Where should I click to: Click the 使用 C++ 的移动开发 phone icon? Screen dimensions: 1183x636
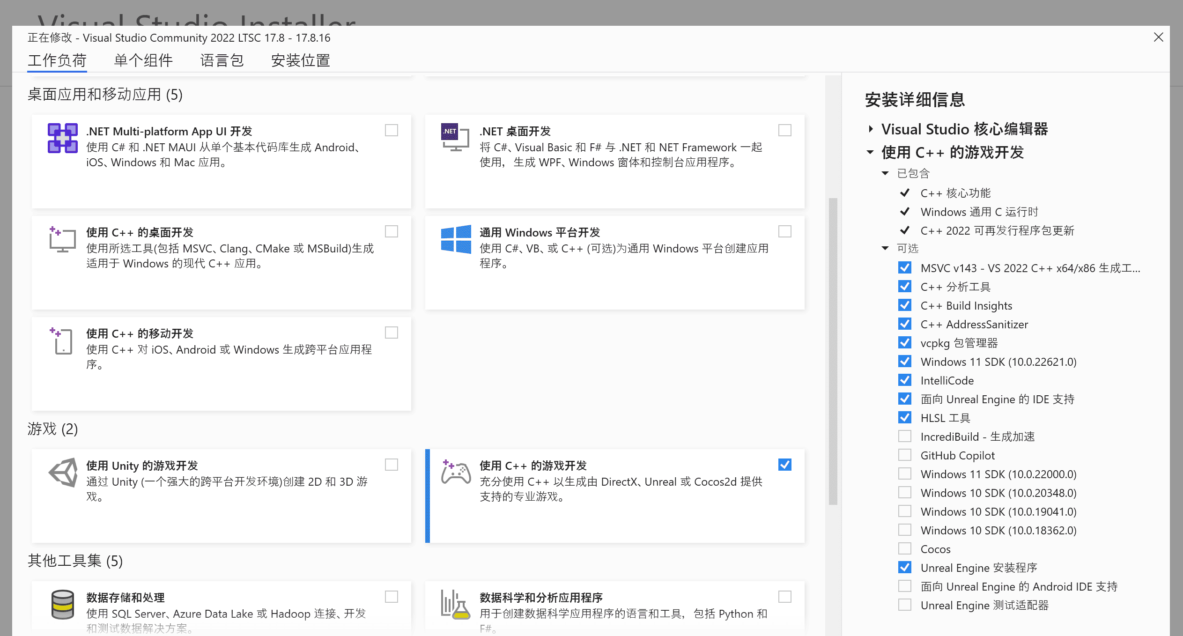61,340
